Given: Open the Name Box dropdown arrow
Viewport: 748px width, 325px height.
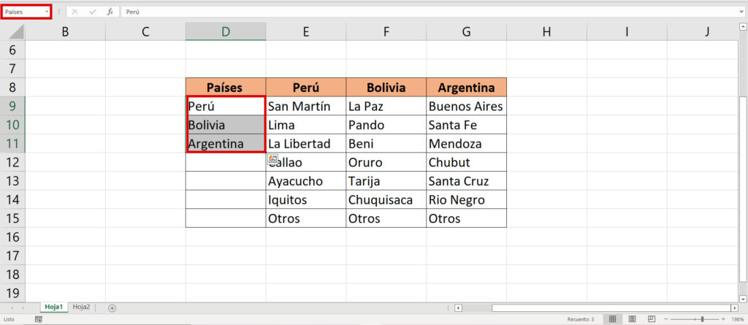Looking at the screenshot, I should (47, 12).
